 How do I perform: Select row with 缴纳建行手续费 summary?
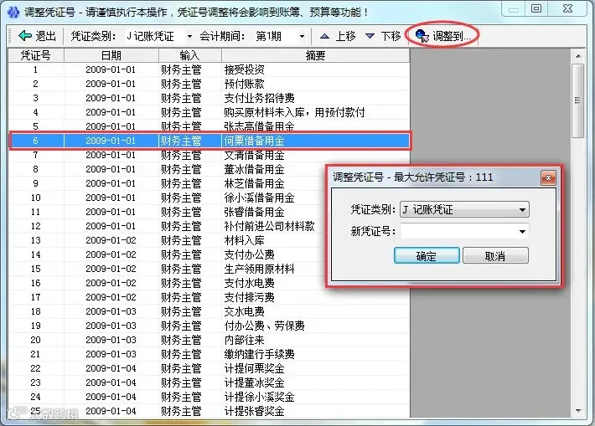tap(209, 354)
